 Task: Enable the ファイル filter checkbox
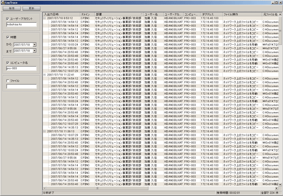pos(7,81)
